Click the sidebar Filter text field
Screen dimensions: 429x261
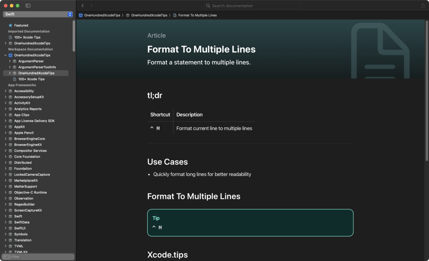coord(41,257)
